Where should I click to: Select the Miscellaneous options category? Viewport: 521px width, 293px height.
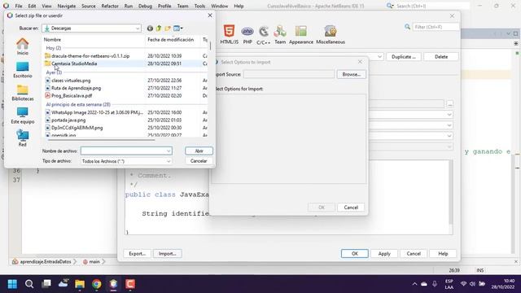click(x=331, y=34)
